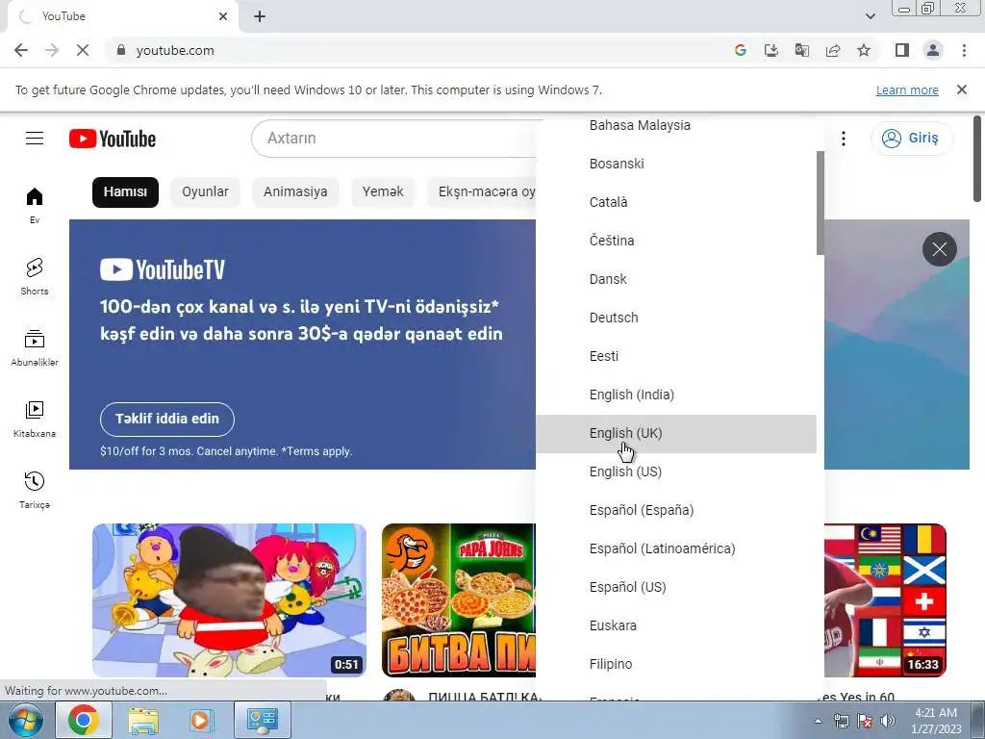This screenshot has height=739, width=985.
Task: Select Bahasa Malaysia language
Action: 676,125
